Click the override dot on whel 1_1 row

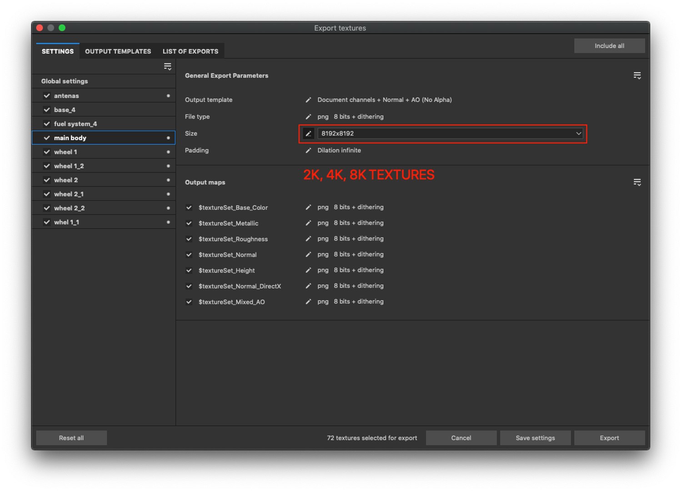(168, 222)
